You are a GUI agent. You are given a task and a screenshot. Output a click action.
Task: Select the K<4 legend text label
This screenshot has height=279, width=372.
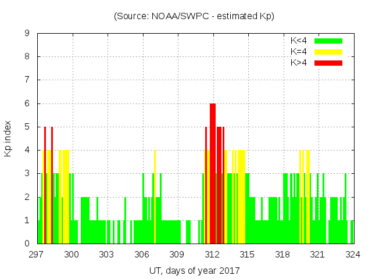[x=300, y=41]
